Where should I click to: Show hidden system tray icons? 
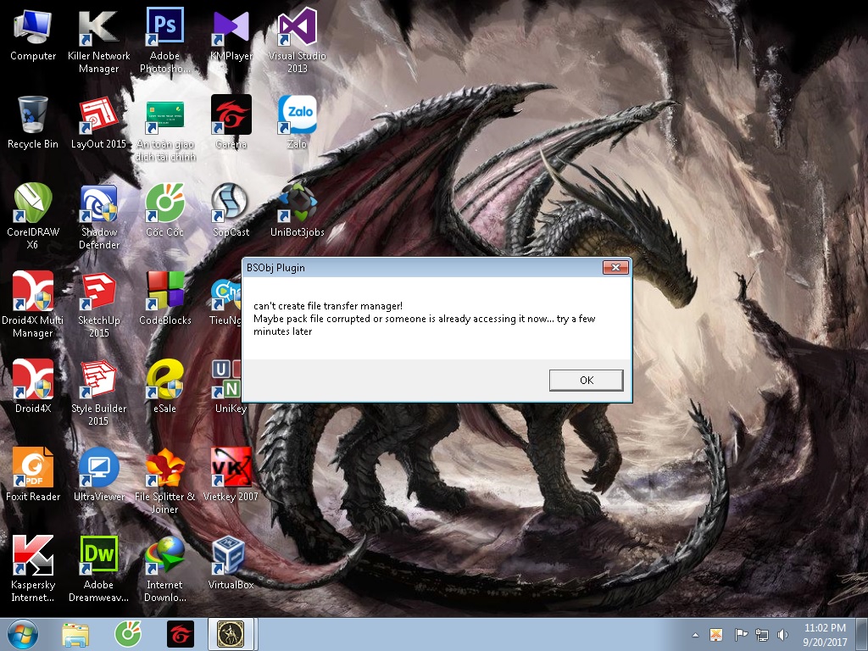[695, 635]
